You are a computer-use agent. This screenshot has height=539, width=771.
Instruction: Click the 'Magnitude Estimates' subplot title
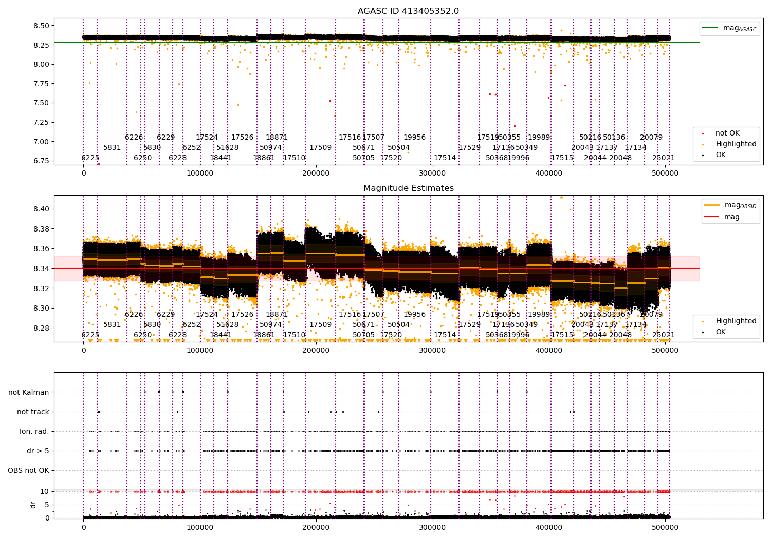click(x=409, y=188)
